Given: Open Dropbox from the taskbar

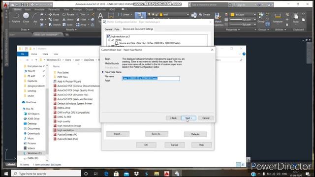Looking at the screenshot, I should [136, 174].
